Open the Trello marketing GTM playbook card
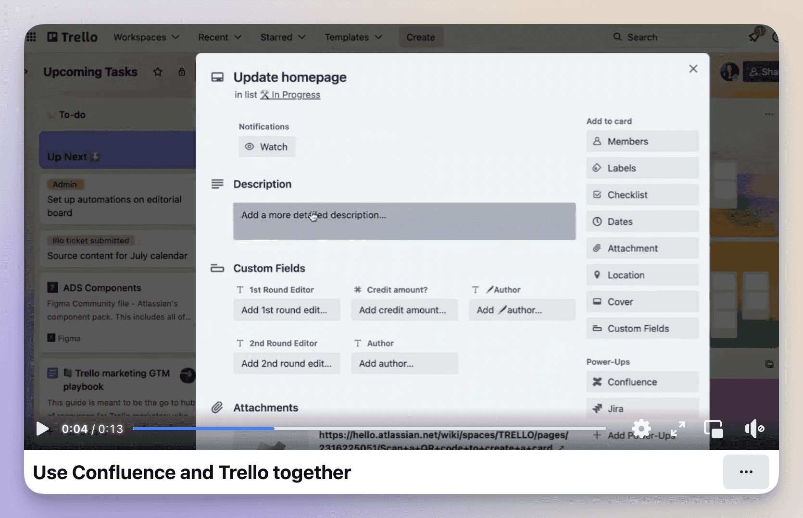Viewport: 803px width, 518px height. (x=118, y=387)
